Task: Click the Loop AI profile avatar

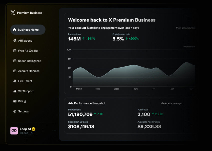Action: pos(14,131)
